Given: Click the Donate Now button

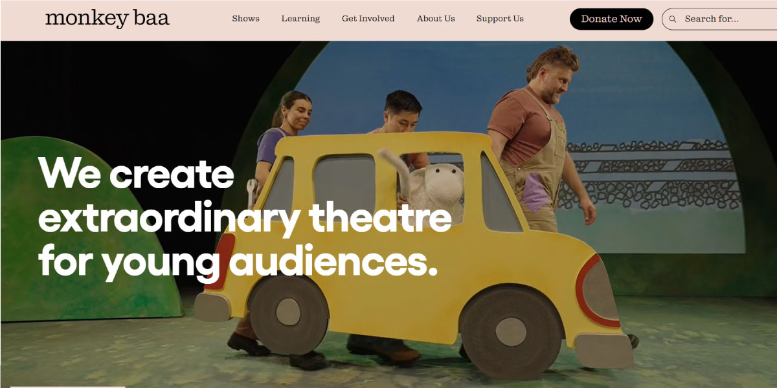Looking at the screenshot, I should (611, 19).
